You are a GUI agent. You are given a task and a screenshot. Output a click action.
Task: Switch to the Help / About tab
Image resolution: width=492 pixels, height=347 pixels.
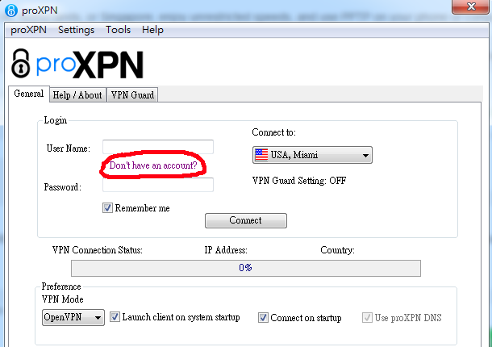click(77, 95)
